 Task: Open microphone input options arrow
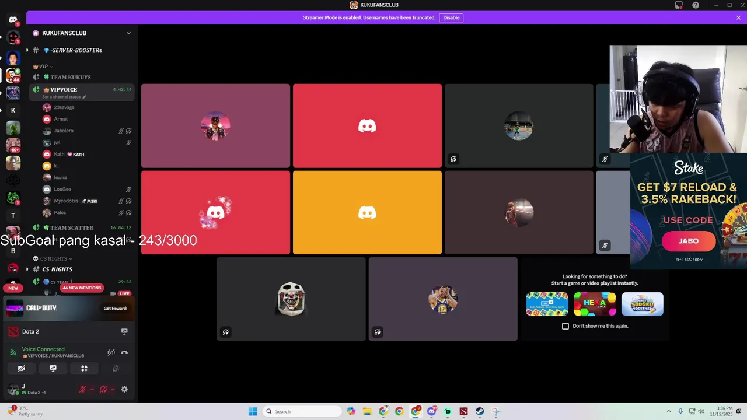click(x=92, y=389)
